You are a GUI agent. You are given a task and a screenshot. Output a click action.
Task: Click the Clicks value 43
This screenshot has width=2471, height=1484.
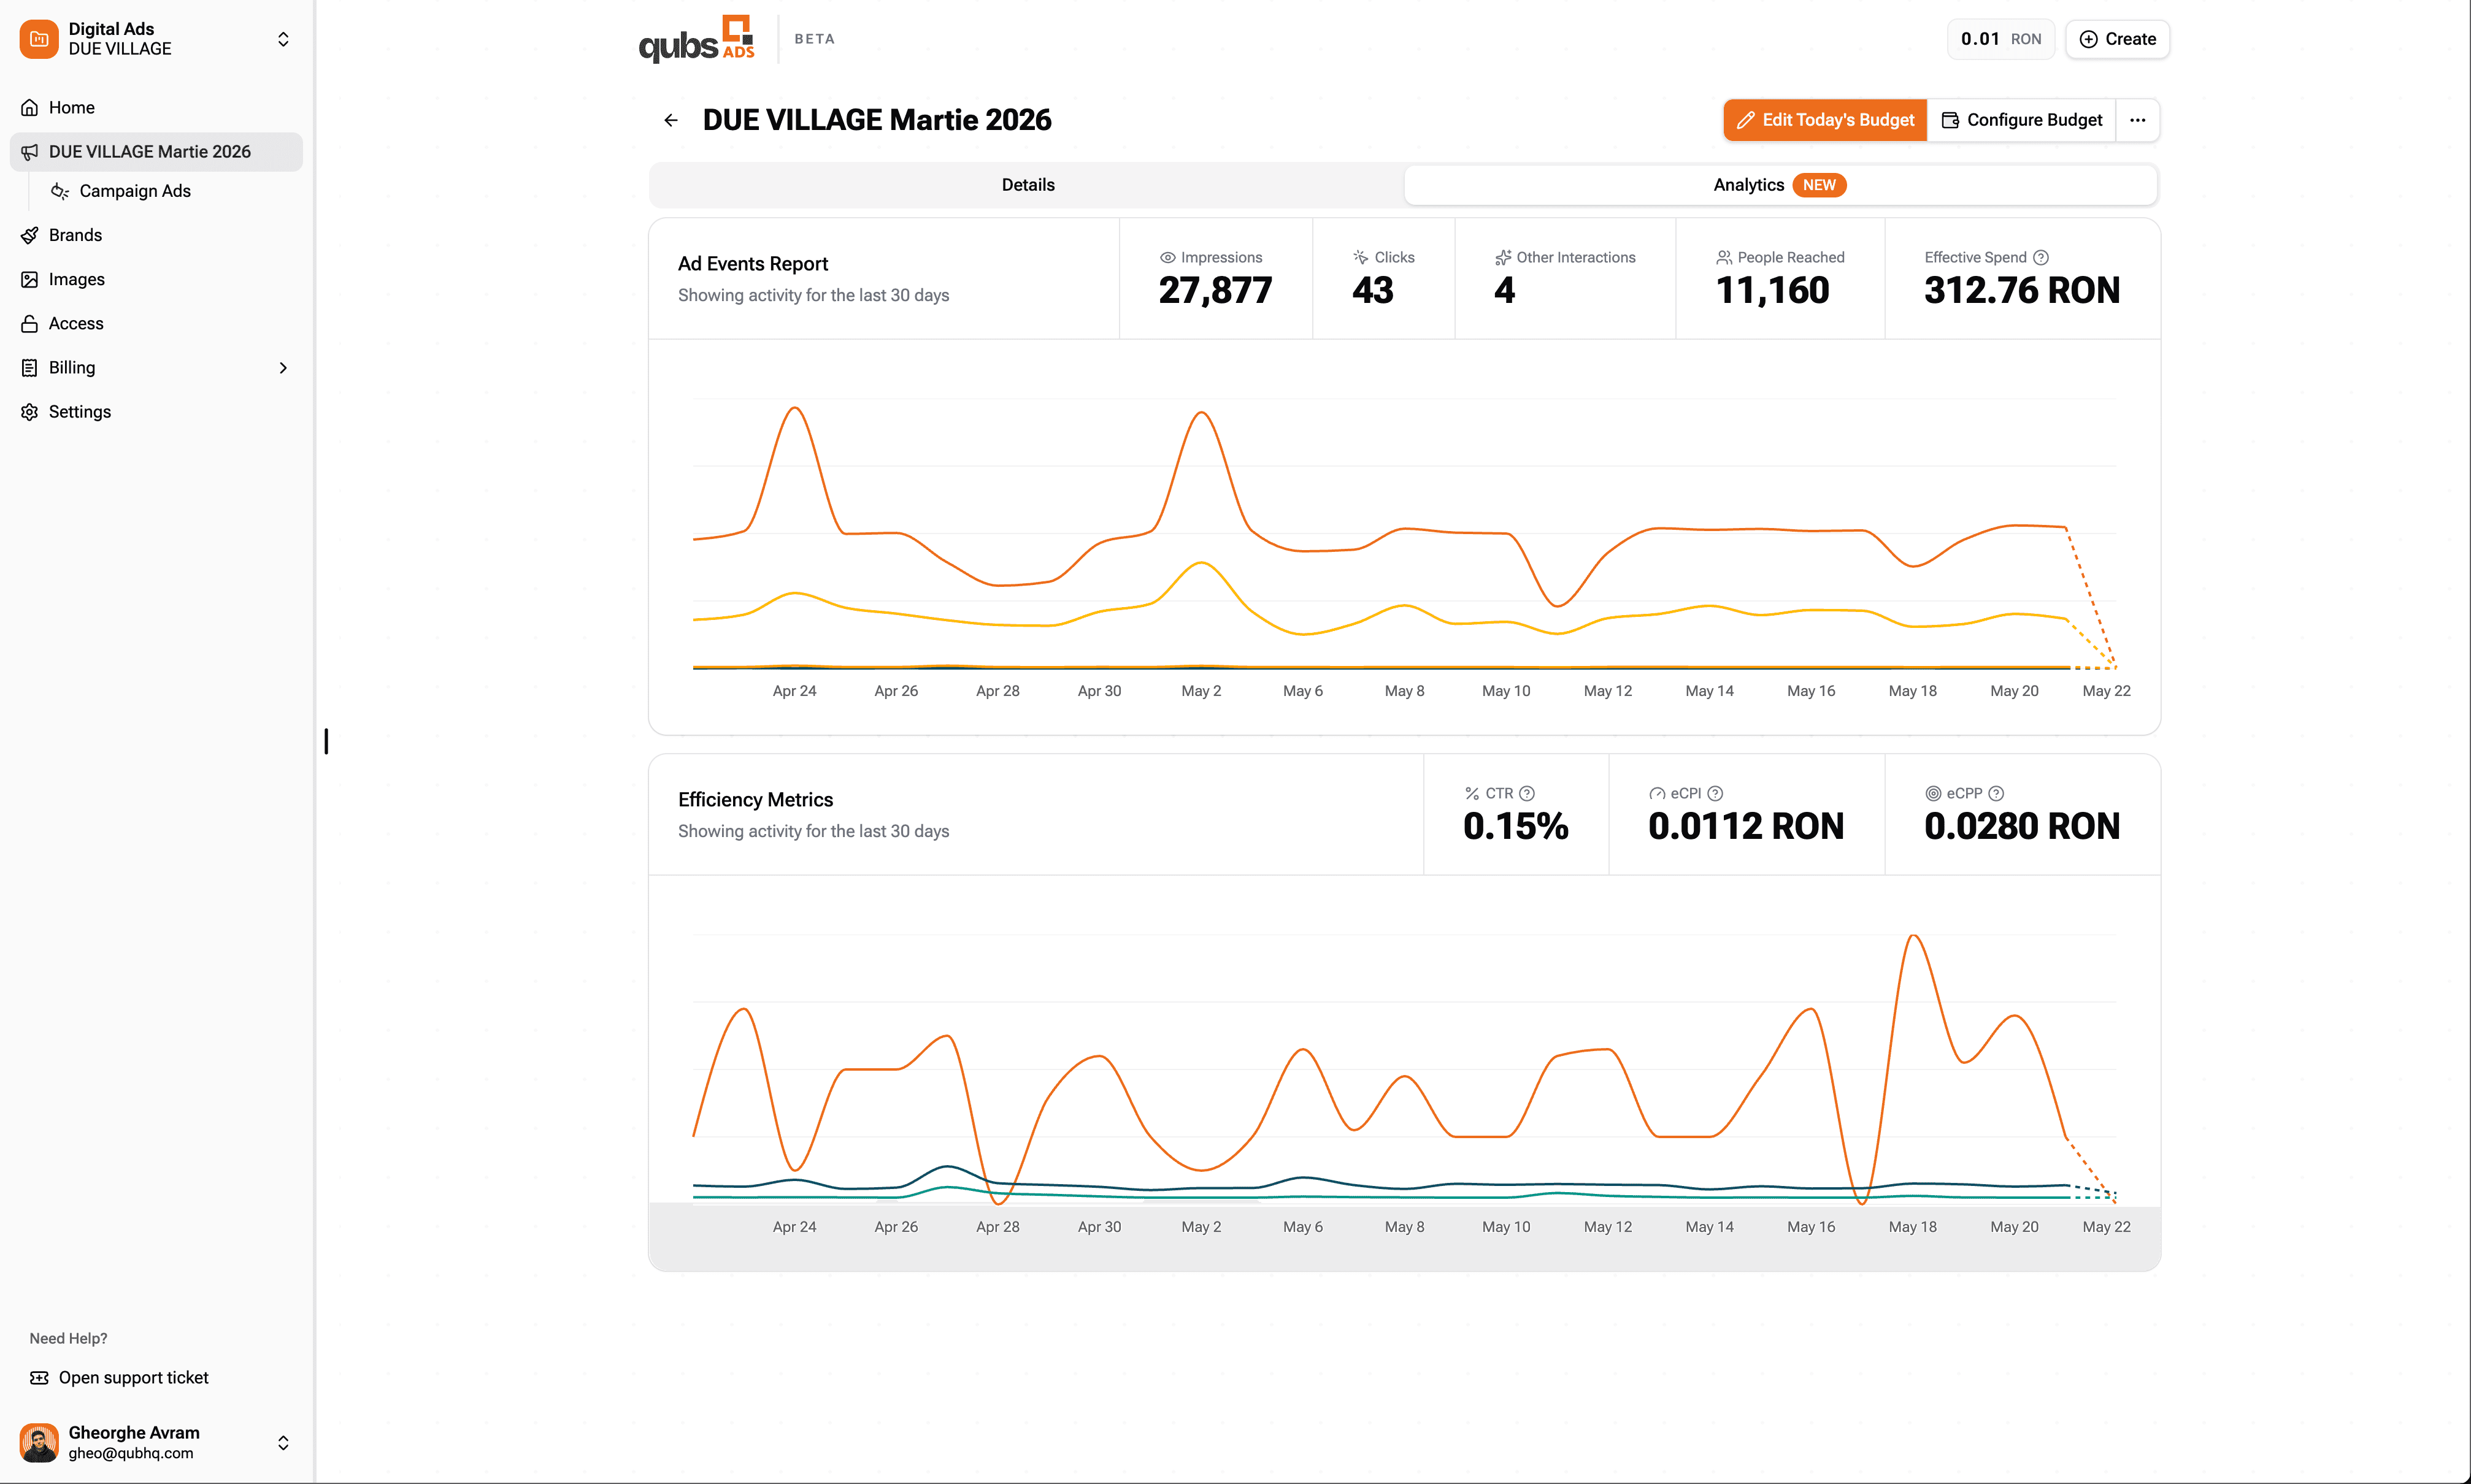click(1372, 290)
